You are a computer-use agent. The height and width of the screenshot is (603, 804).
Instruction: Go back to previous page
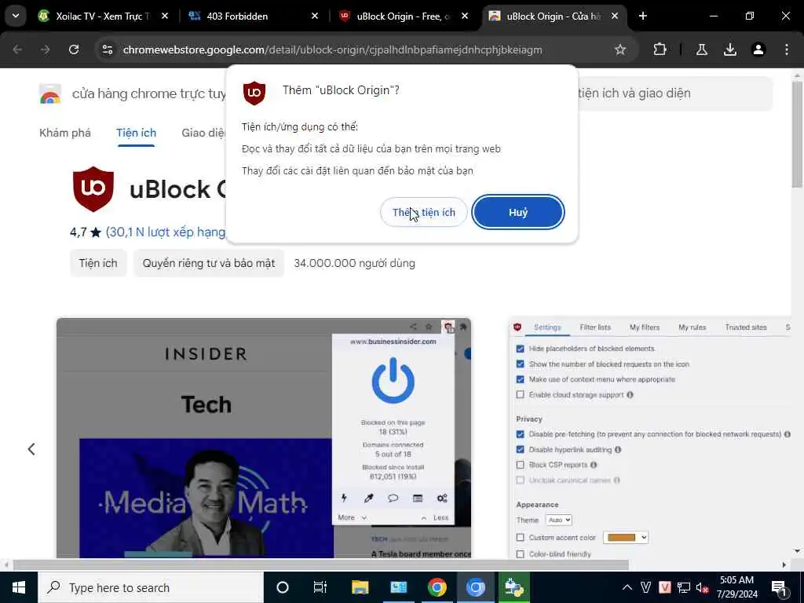(x=17, y=49)
